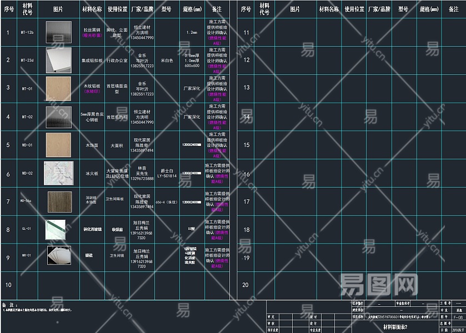Click the 材料名称 column header in left table

(92, 9)
